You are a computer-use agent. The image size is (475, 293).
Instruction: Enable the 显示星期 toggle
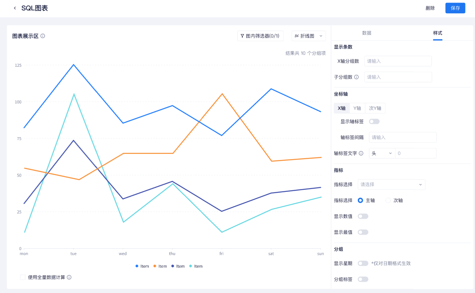click(363, 263)
